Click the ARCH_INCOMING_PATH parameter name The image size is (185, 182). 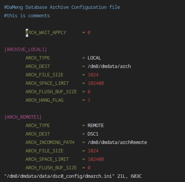50,142
